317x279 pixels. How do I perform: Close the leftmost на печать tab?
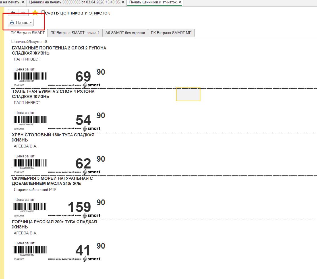point(23,2)
